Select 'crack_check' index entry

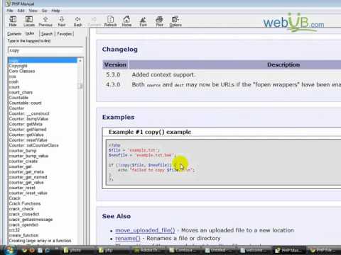pos(21,209)
